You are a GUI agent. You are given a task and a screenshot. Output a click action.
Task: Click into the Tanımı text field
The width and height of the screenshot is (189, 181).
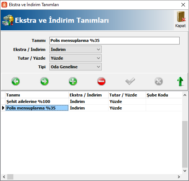[114, 40]
